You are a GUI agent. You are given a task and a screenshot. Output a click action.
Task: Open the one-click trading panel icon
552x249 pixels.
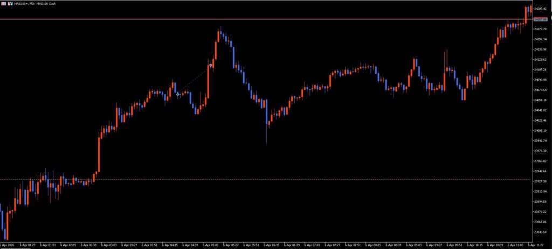click(3, 4)
